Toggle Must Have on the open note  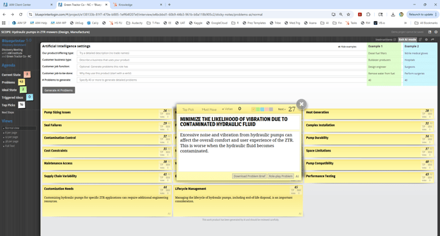tap(209, 109)
